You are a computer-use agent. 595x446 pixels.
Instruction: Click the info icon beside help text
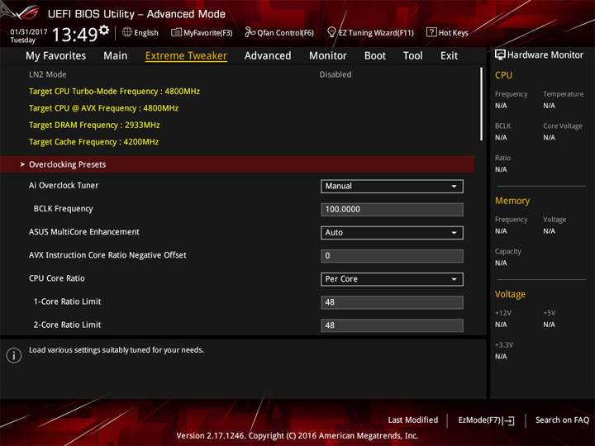coord(14,355)
